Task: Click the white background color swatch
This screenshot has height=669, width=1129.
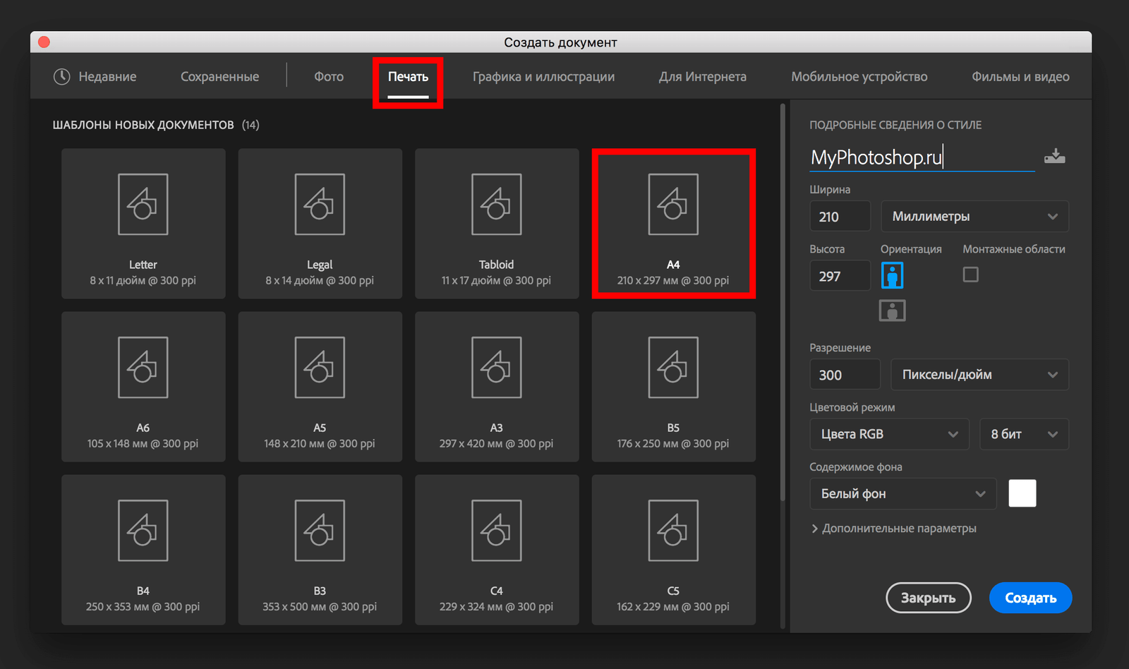Action: pyautogui.click(x=1022, y=493)
